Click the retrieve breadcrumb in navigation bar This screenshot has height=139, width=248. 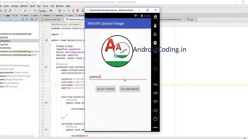tap(45, 15)
